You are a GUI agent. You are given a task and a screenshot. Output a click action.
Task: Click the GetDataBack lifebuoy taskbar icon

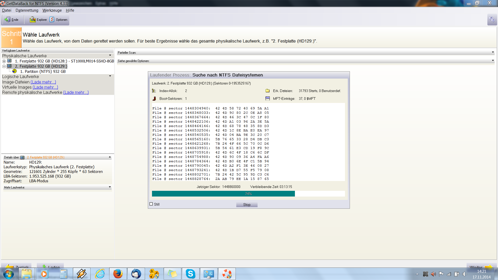(227, 274)
